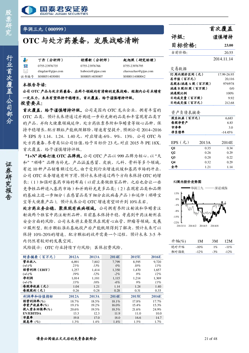
Task: Click the 利润率和估值指标 table header
Action: [38, 296]
